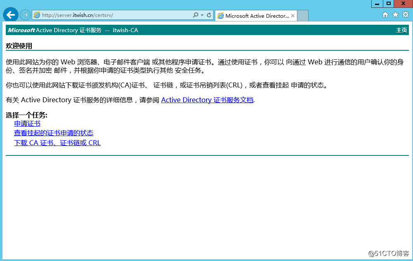Refresh the page with the reload icon
This screenshot has width=413, height=261.
(209, 15)
